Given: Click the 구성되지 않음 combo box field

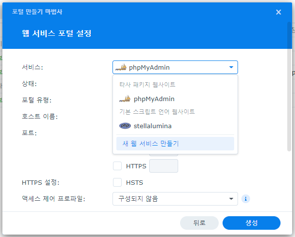Looking at the screenshot, I should (x=169, y=198).
